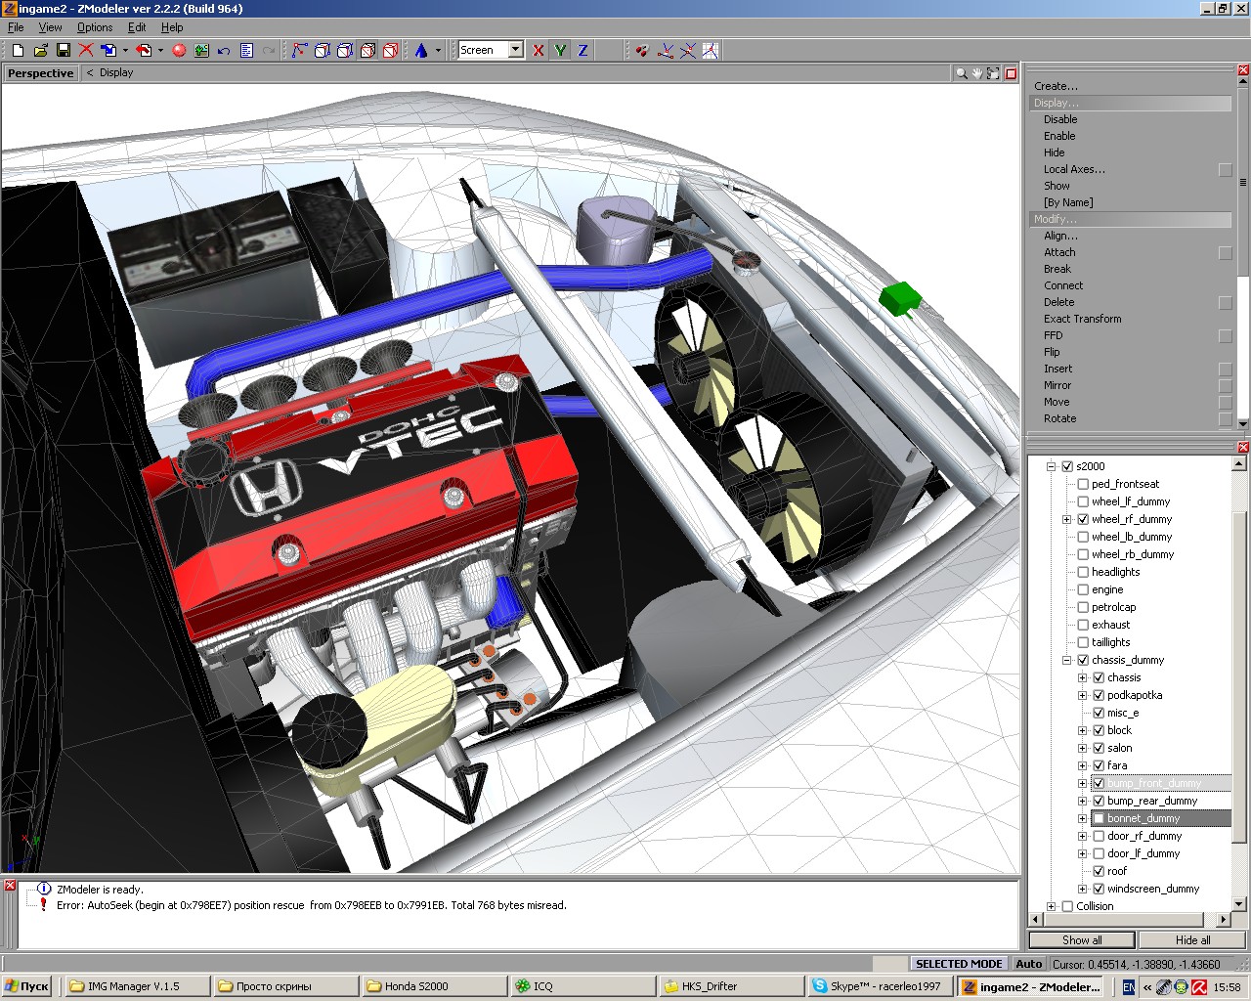
Task: Open the Screen axes dropdown
Action: click(x=515, y=50)
